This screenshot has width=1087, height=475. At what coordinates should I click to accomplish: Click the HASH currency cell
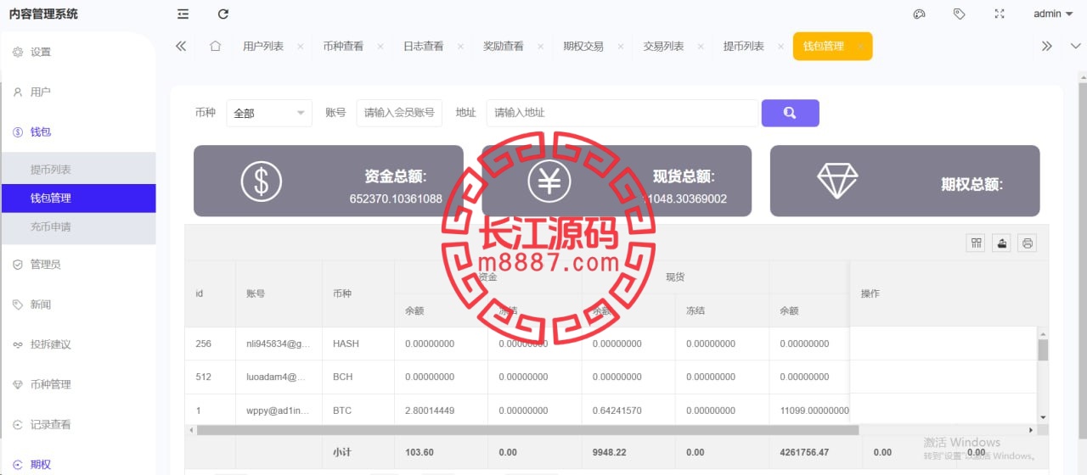[x=358, y=344]
